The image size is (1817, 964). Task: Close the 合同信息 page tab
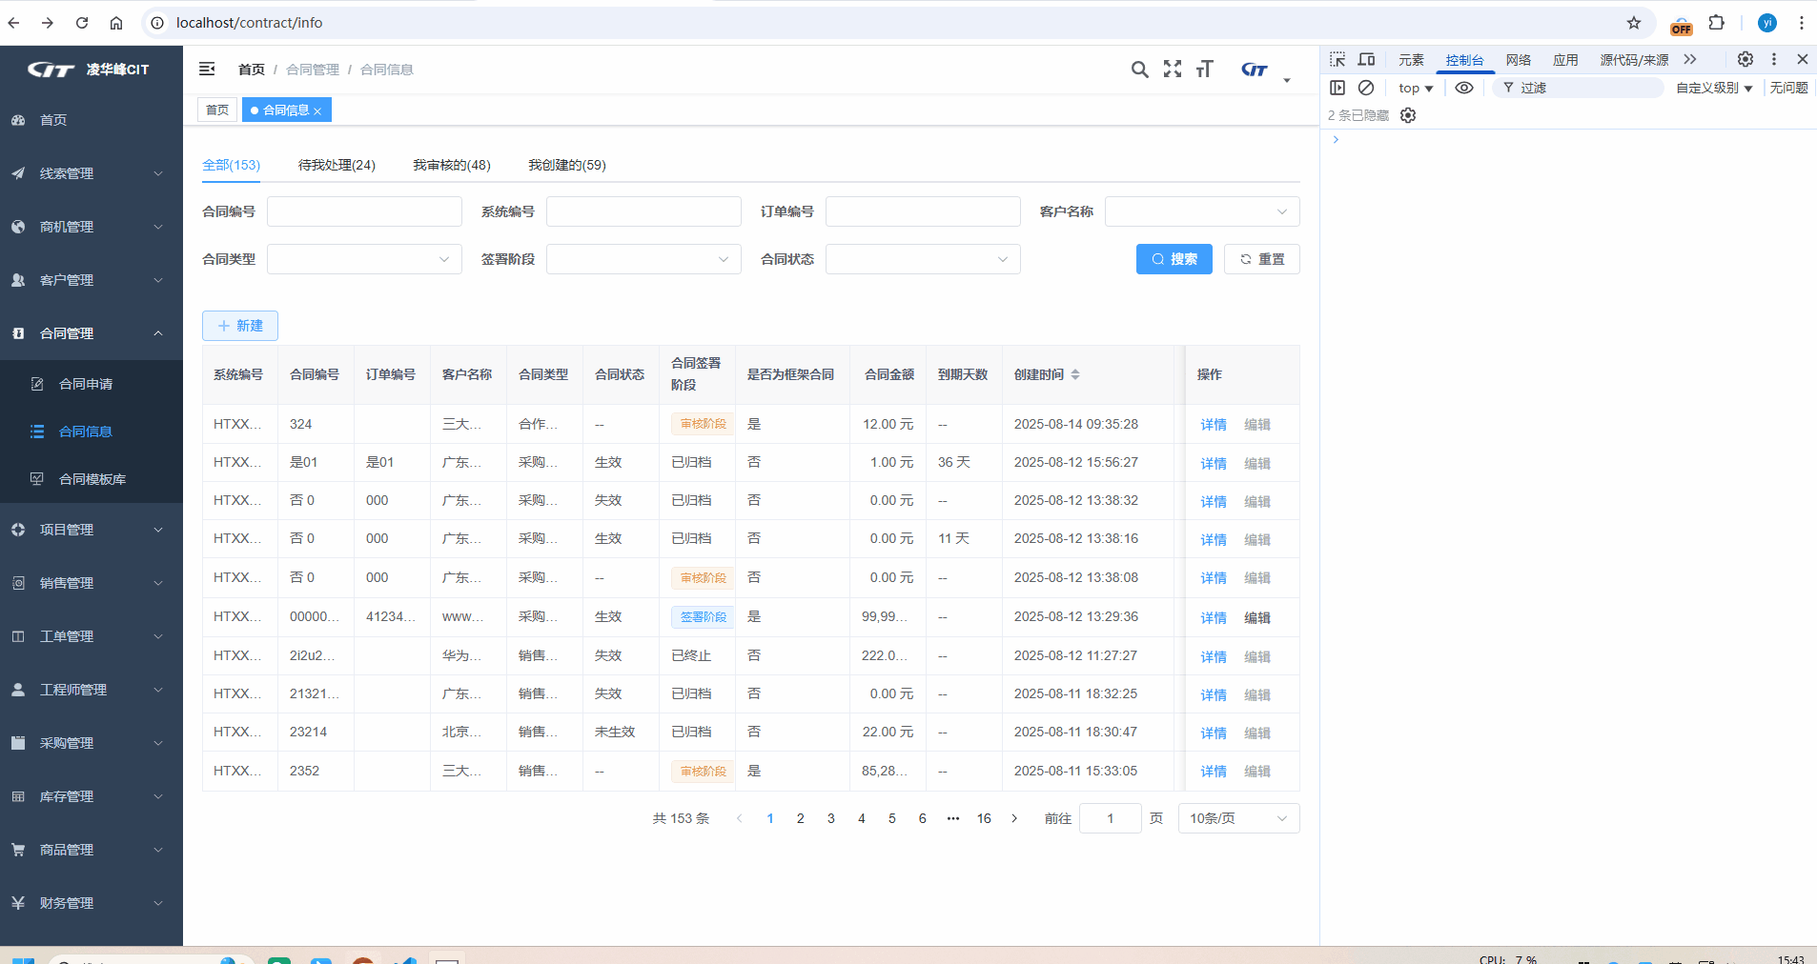point(317,111)
